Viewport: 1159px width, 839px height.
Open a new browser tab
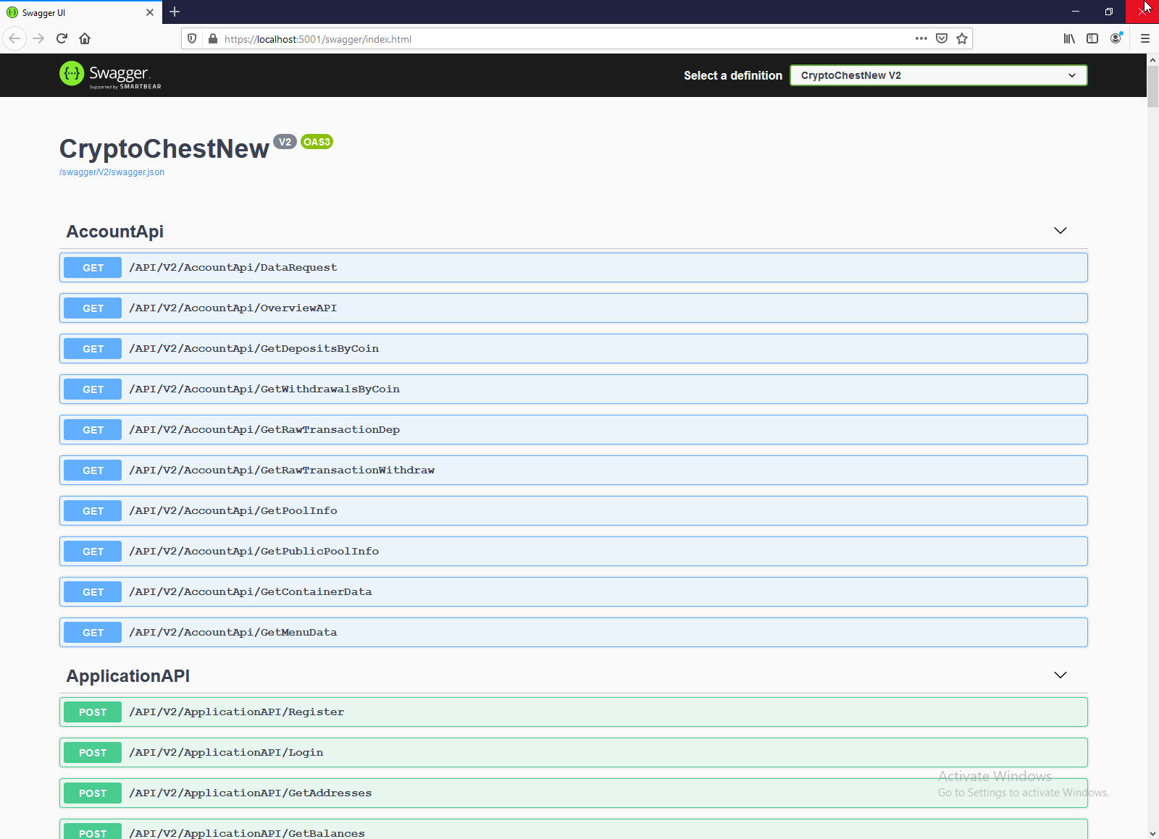(x=175, y=12)
